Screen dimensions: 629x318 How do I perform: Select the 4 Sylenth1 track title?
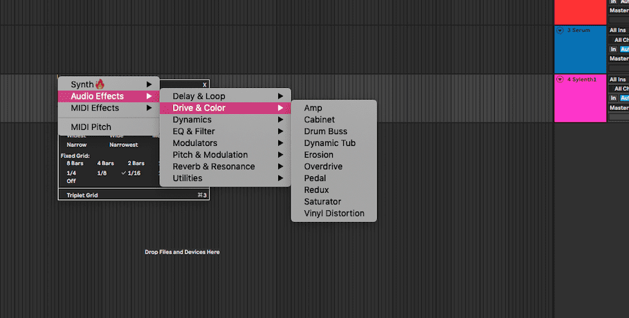(x=582, y=79)
